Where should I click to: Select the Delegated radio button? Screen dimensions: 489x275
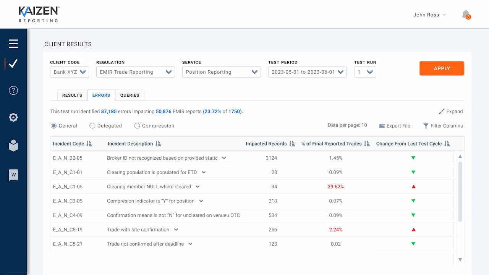point(92,126)
